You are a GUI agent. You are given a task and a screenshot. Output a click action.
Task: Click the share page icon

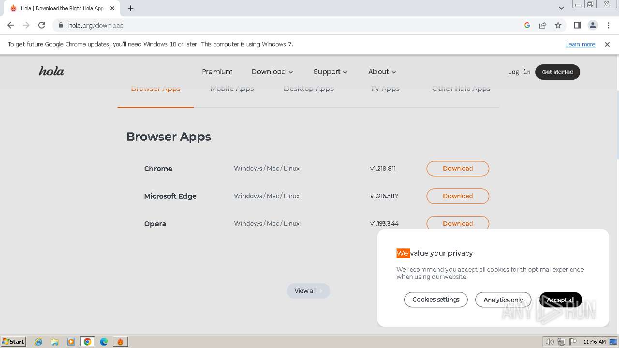(543, 25)
